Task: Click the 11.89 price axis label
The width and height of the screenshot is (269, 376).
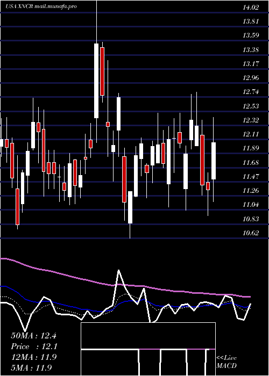Action: [x=251, y=148]
